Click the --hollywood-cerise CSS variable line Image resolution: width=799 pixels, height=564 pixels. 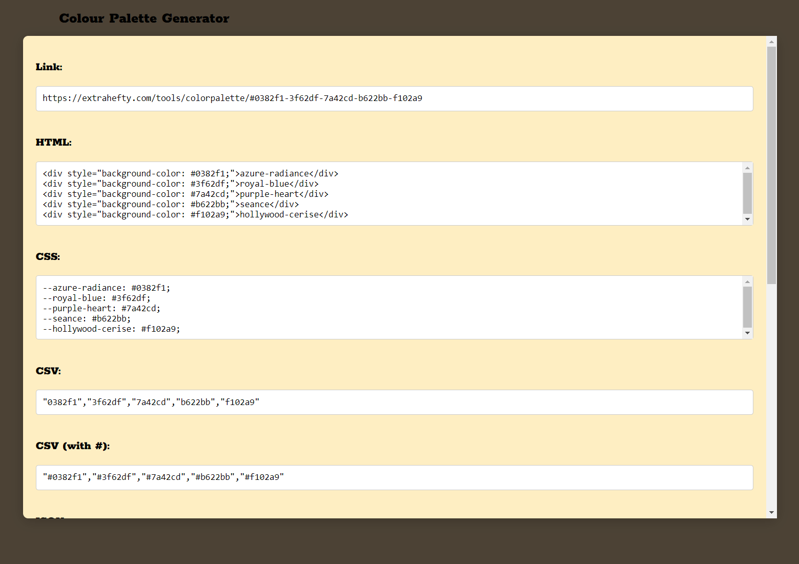tap(112, 329)
